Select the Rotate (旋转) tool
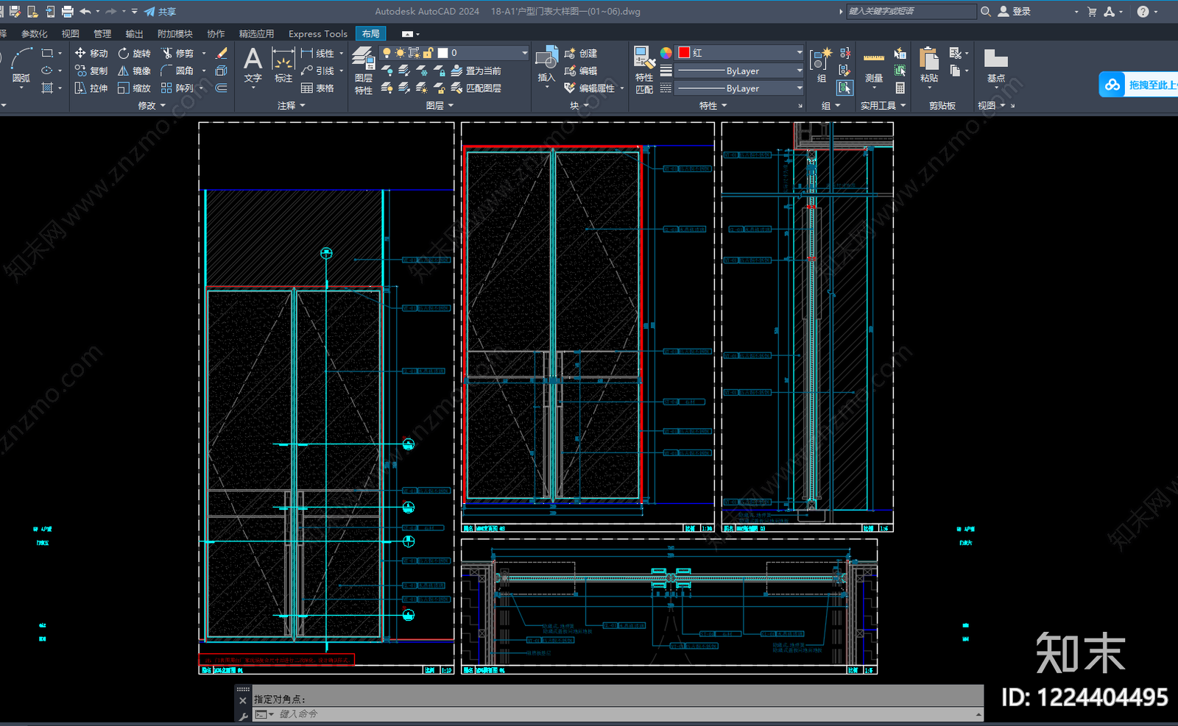This screenshot has width=1178, height=726. tap(134, 53)
